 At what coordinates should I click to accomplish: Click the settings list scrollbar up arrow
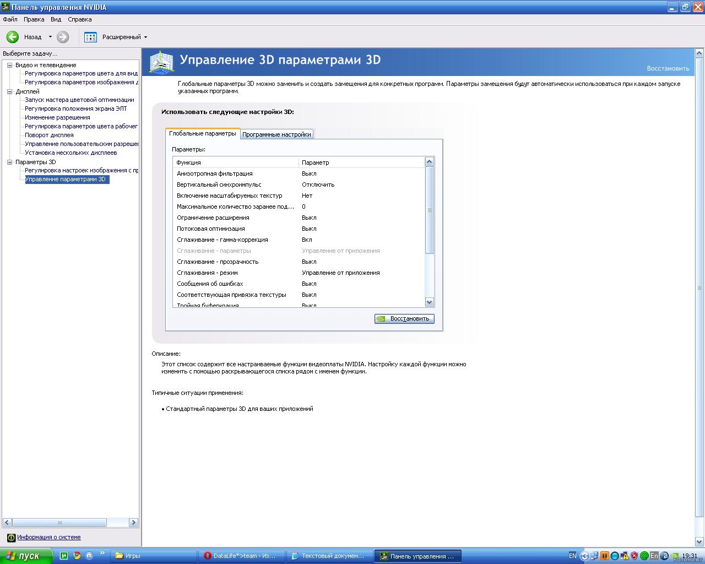[x=430, y=161]
